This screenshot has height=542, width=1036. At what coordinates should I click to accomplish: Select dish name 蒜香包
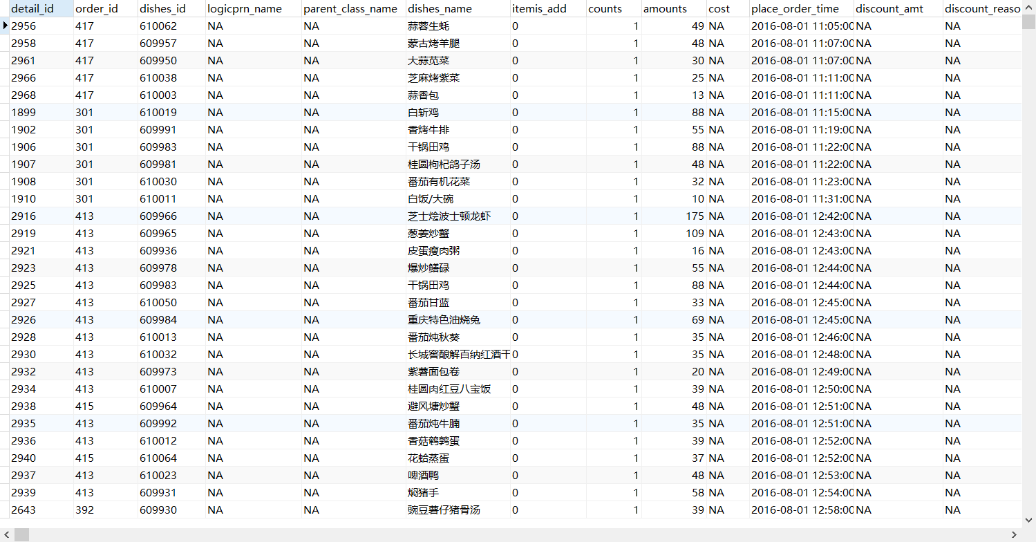tap(423, 95)
